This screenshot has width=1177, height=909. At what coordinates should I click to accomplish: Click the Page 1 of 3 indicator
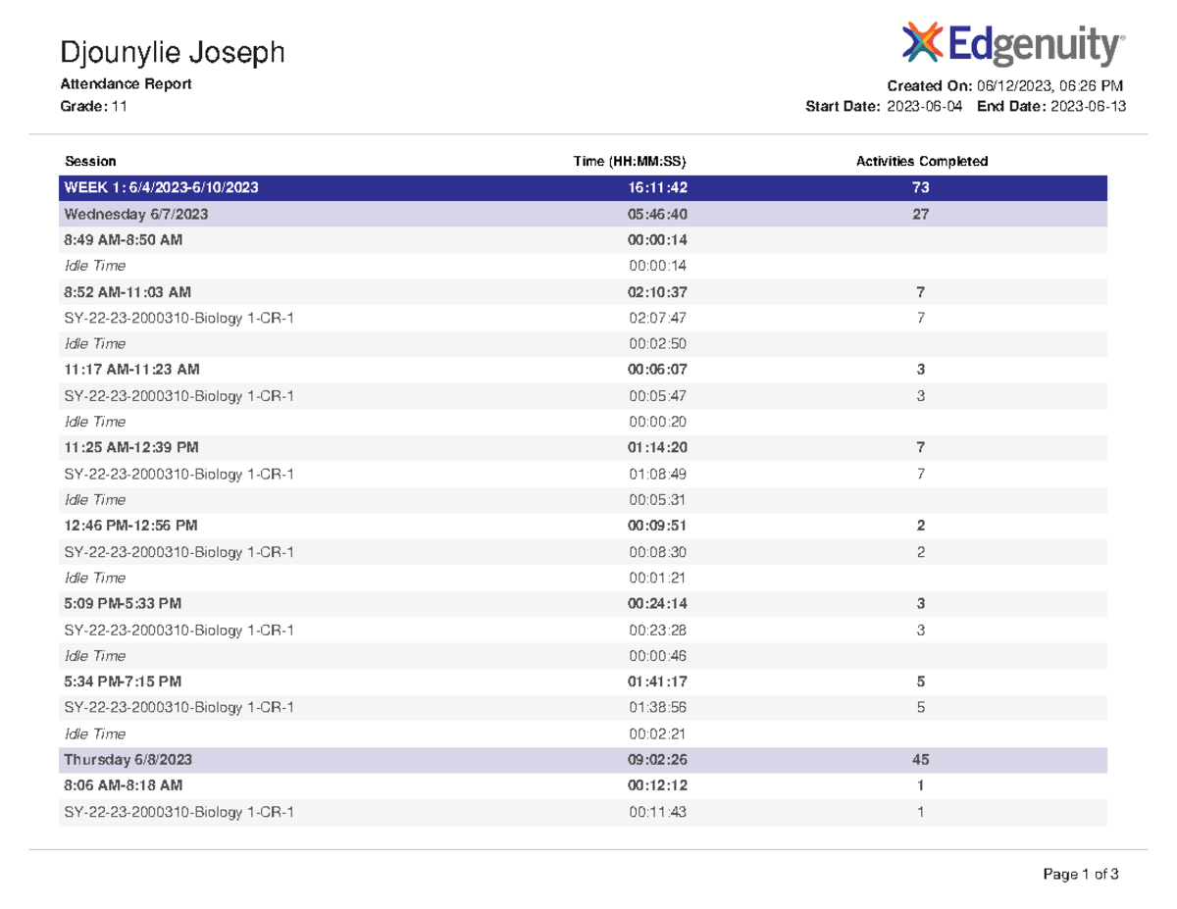click(x=1081, y=873)
